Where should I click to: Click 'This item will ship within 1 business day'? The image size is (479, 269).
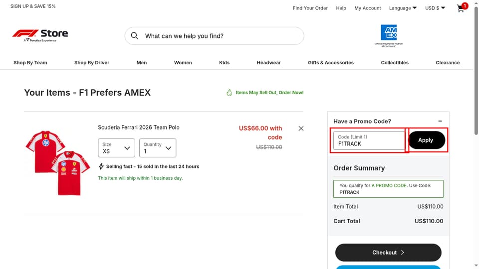tap(140, 178)
